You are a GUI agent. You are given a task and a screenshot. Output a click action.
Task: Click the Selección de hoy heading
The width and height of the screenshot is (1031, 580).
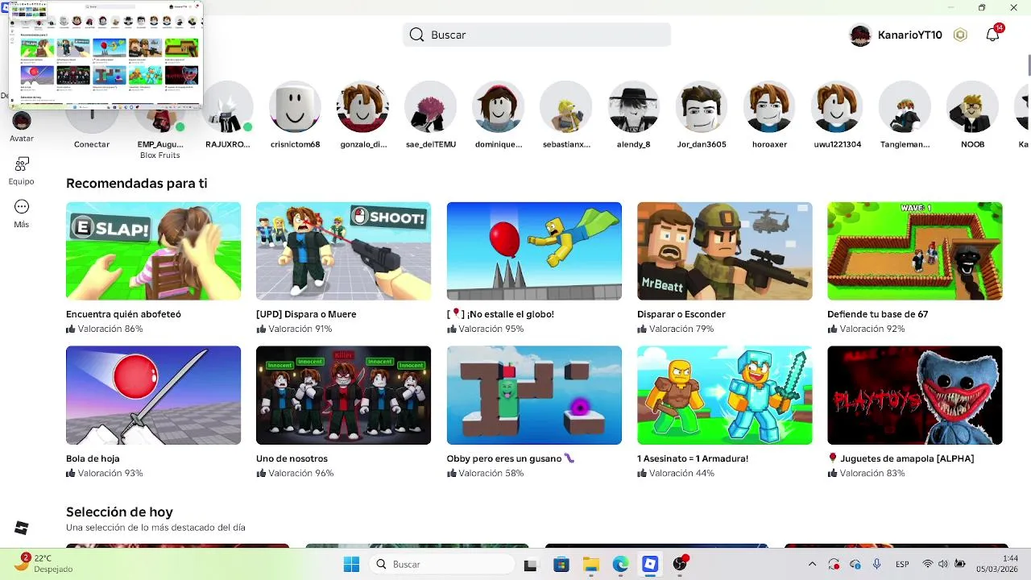[x=119, y=512]
